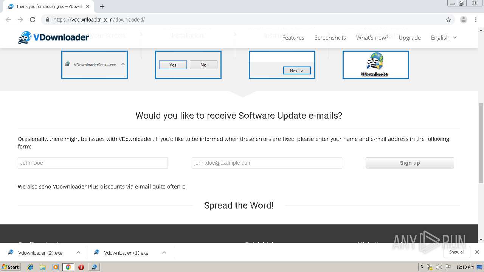Click the volume speaker tray icon

439,267
